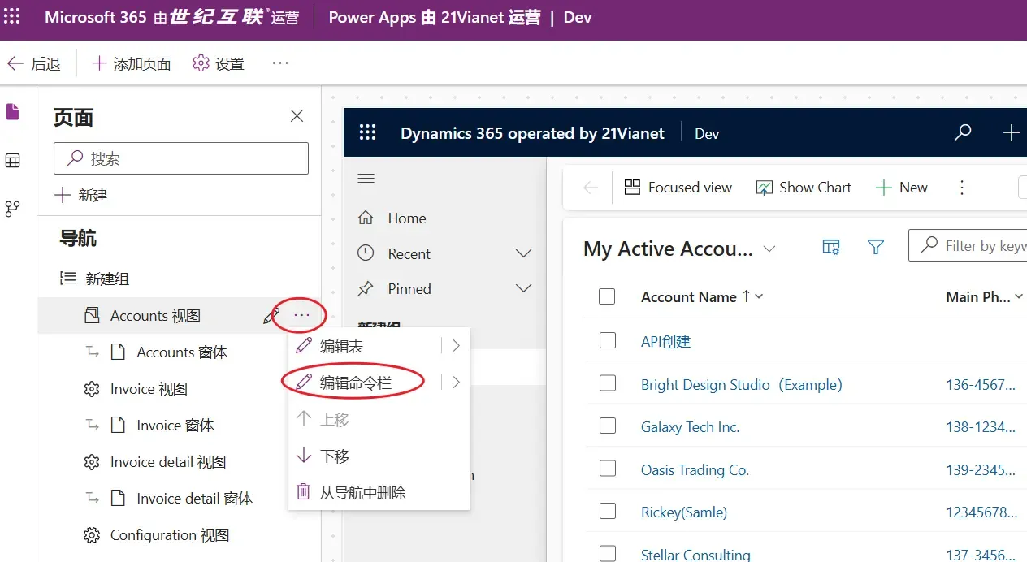Open the ellipsis menu next to Accounts 视图
The width and height of the screenshot is (1027, 562).
[301, 316]
